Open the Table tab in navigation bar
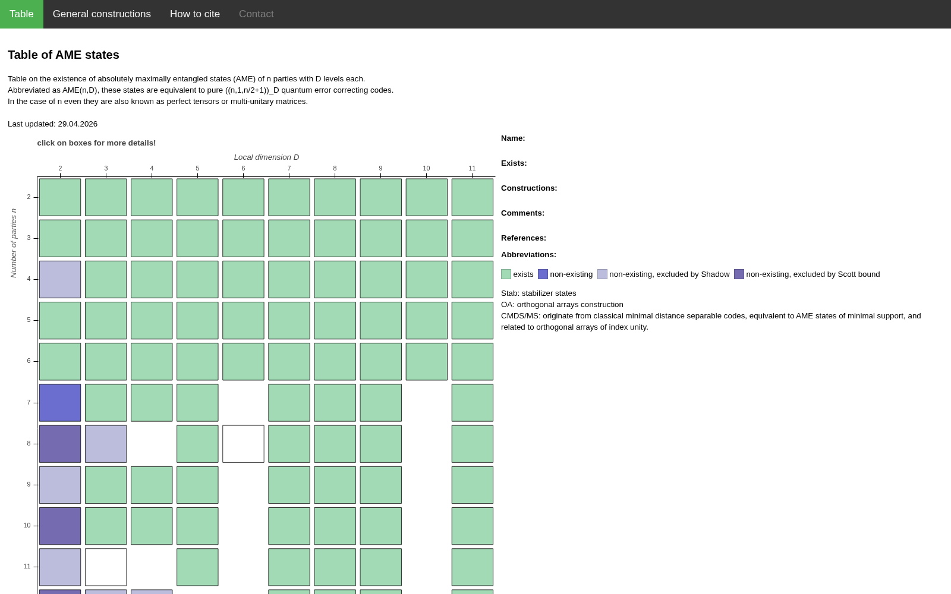The image size is (951, 594). click(21, 14)
